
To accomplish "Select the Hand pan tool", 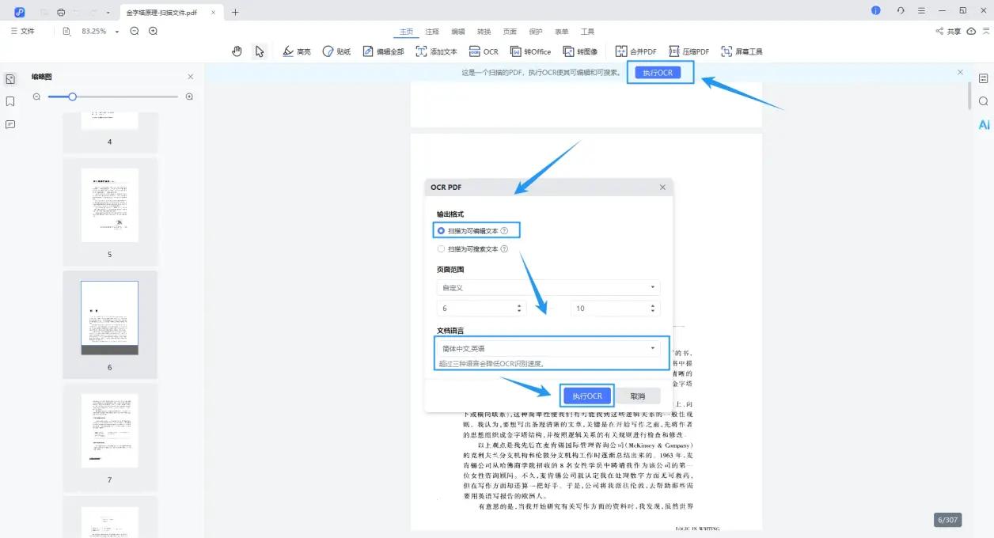I will (x=237, y=51).
